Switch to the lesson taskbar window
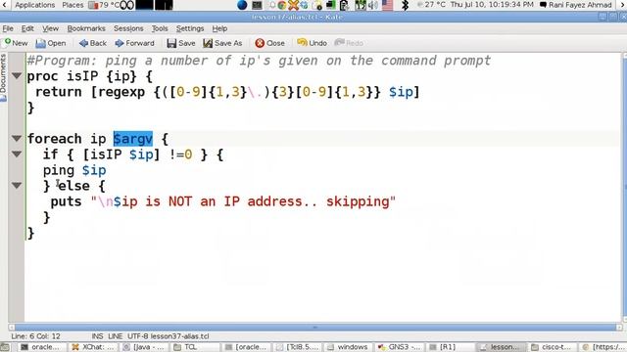627x352 pixels. [x=501, y=347]
